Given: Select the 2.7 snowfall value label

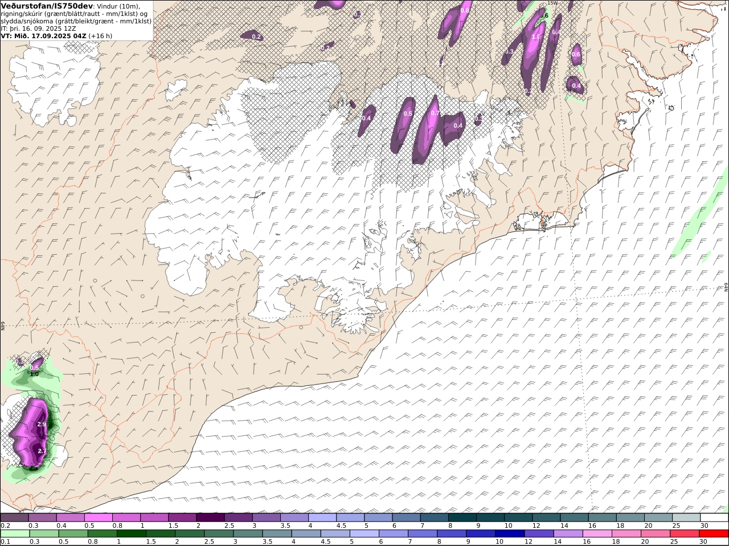Looking at the screenshot, I should [42, 451].
